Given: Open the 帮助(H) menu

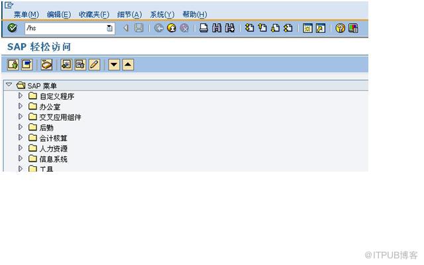Looking at the screenshot, I should point(195,15).
